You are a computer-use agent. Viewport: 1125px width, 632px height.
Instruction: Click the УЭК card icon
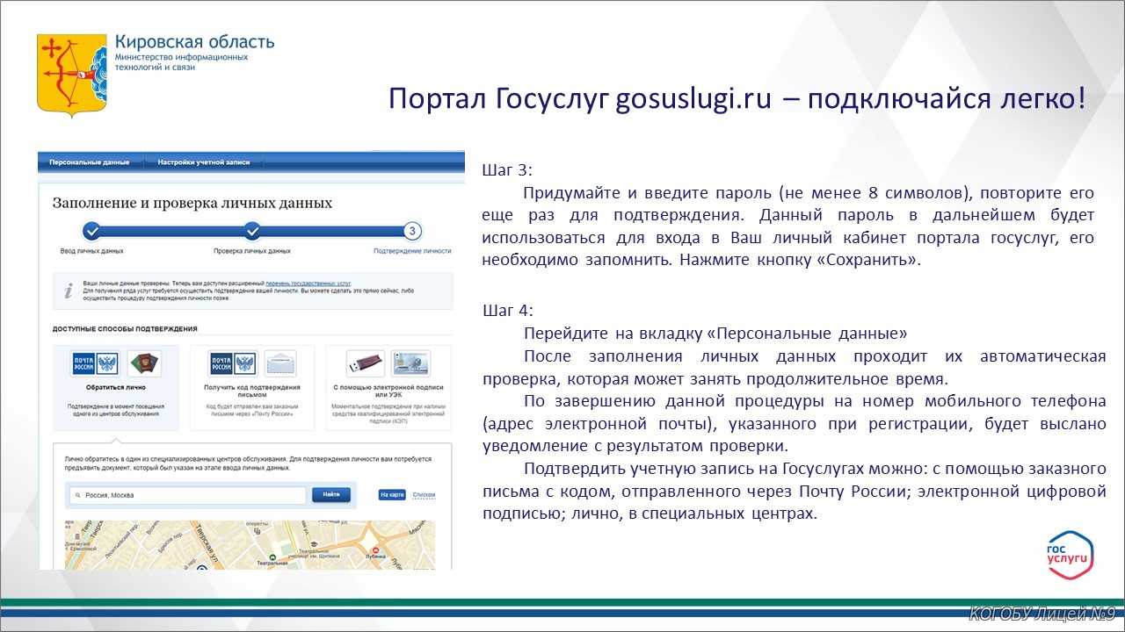coord(410,363)
